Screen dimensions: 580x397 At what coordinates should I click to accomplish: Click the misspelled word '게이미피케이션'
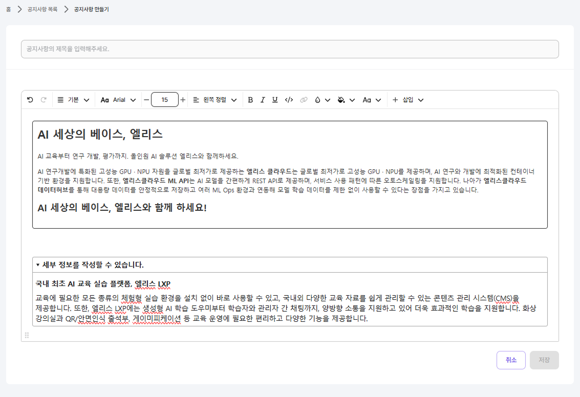click(x=157, y=318)
